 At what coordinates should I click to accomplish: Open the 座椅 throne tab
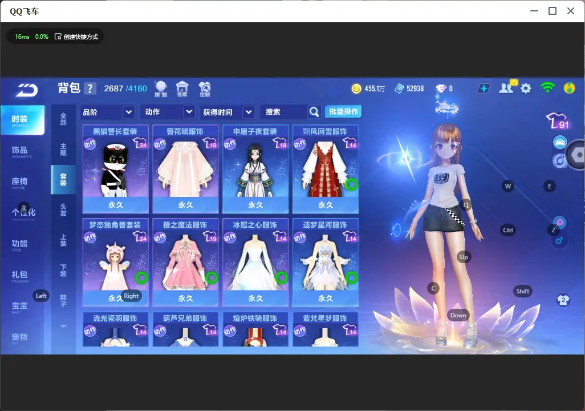click(x=20, y=182)
